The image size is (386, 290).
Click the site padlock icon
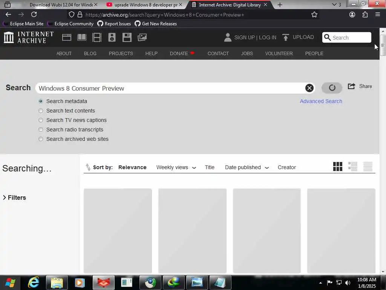tap(80, 15)
